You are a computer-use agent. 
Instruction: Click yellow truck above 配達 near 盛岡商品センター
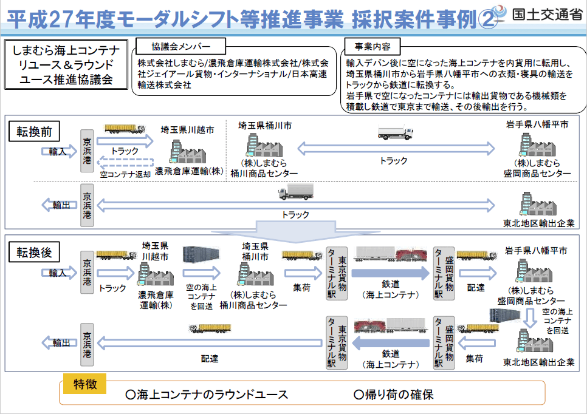(477, 256)
